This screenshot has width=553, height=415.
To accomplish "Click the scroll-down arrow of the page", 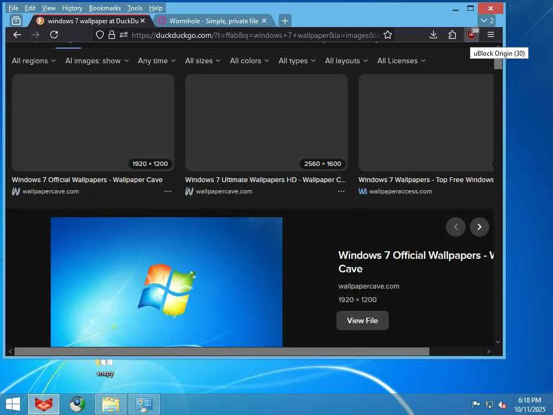I will (x=498, y=342).
